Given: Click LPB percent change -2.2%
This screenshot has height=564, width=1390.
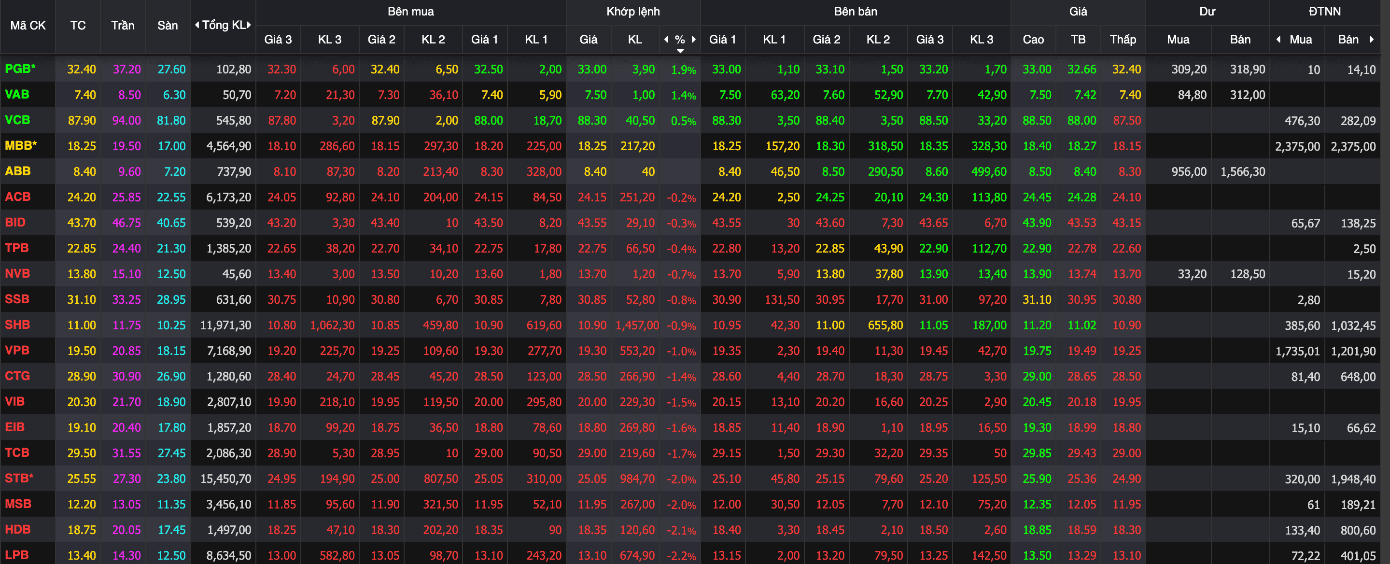Looking at the screenshot, I should 681,555.
